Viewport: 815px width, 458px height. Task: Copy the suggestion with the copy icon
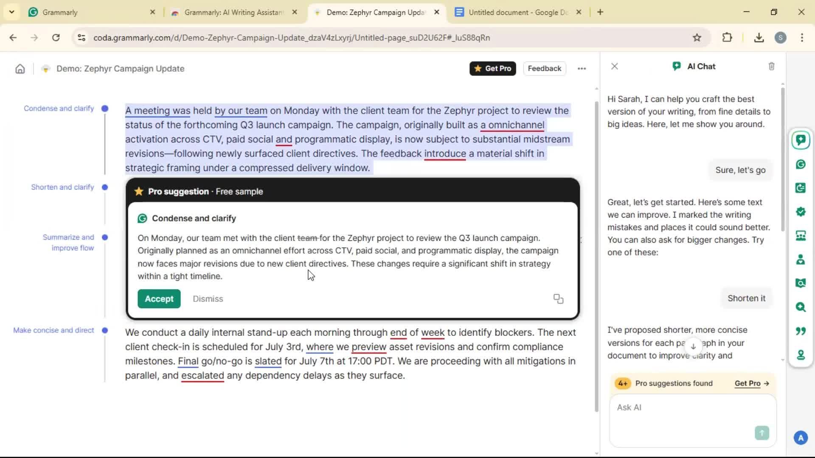click(558, 299)
